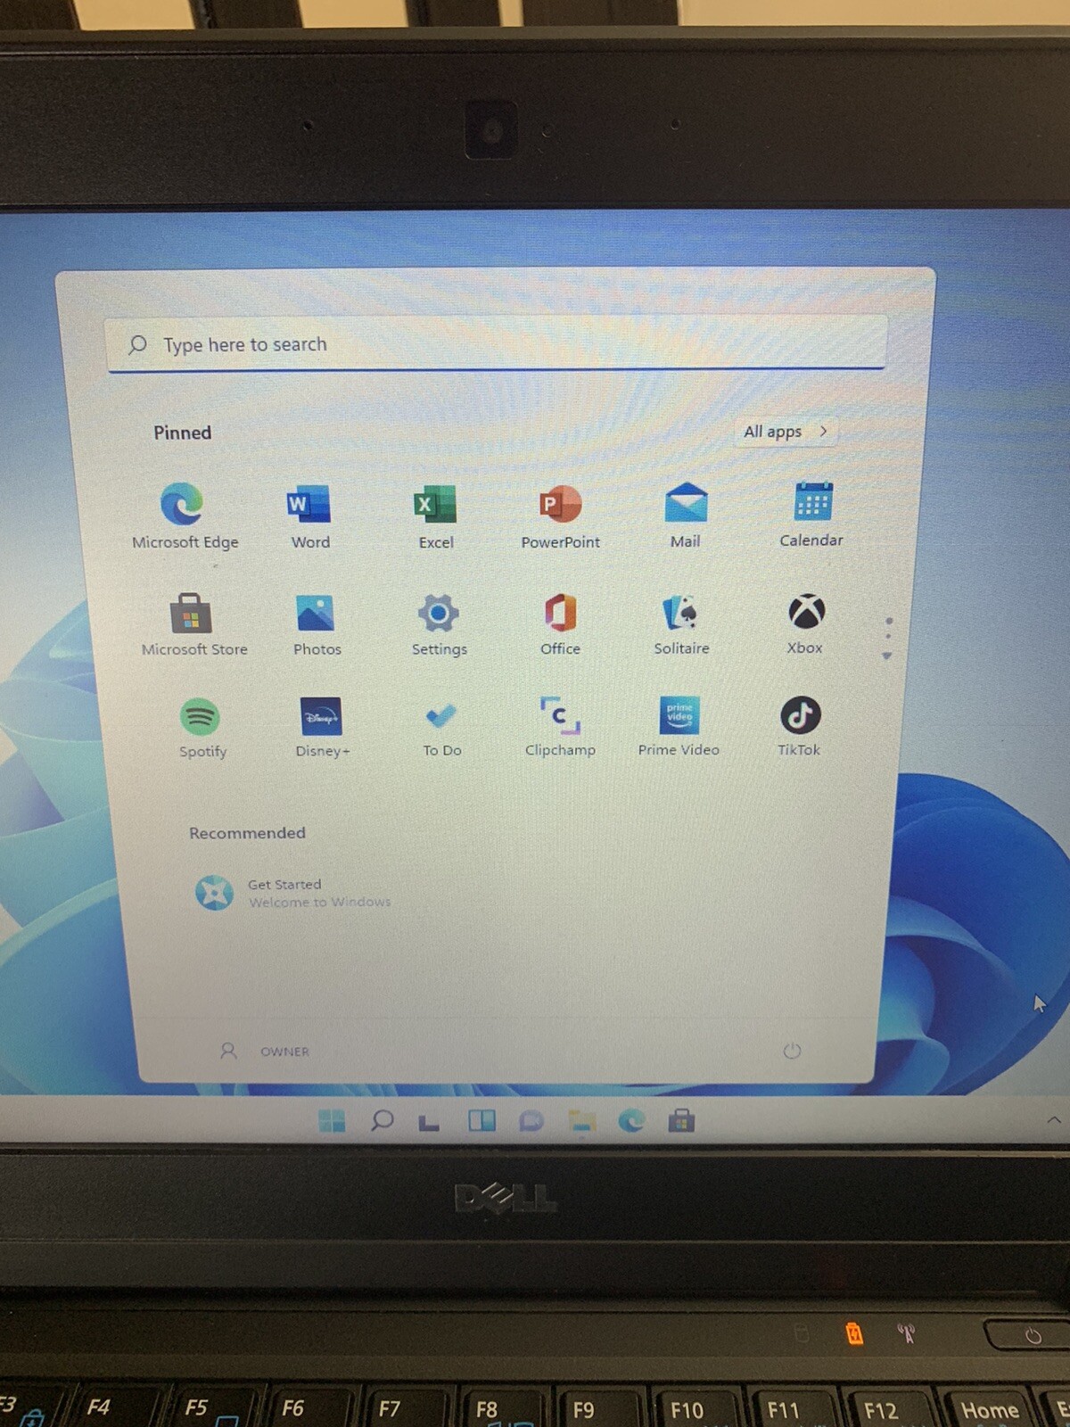The image size is (1070, 1427).
Task: Launch Word from the Start menu
Action: point(309,516)
